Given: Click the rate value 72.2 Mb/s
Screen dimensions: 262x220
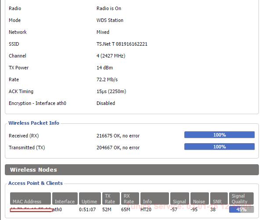Looking at the screenshot, I should (x=107, y=79).
